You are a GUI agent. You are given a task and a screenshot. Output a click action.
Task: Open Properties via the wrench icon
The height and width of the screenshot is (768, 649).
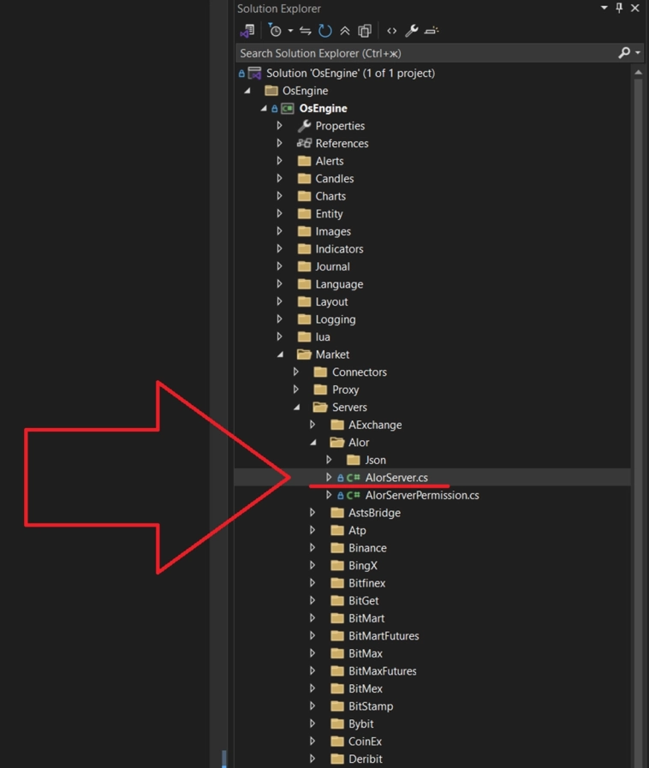pos(412,31)
